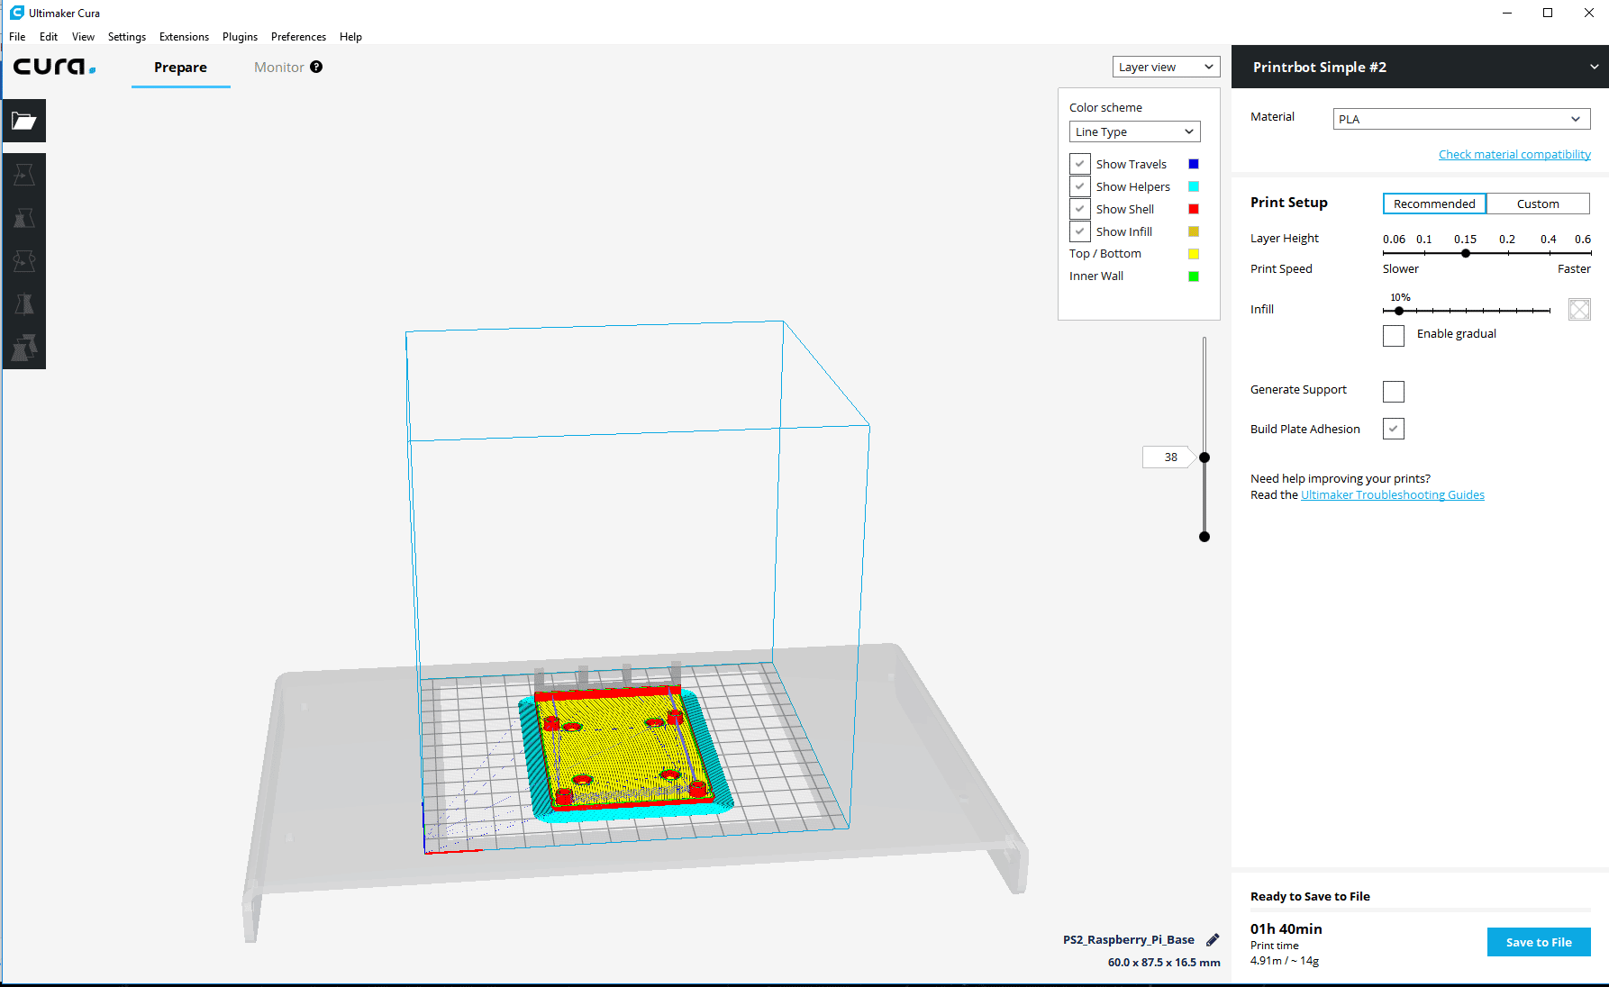Click the 0.06 layer height label
1609x987 pixels.
(1394, 239)
